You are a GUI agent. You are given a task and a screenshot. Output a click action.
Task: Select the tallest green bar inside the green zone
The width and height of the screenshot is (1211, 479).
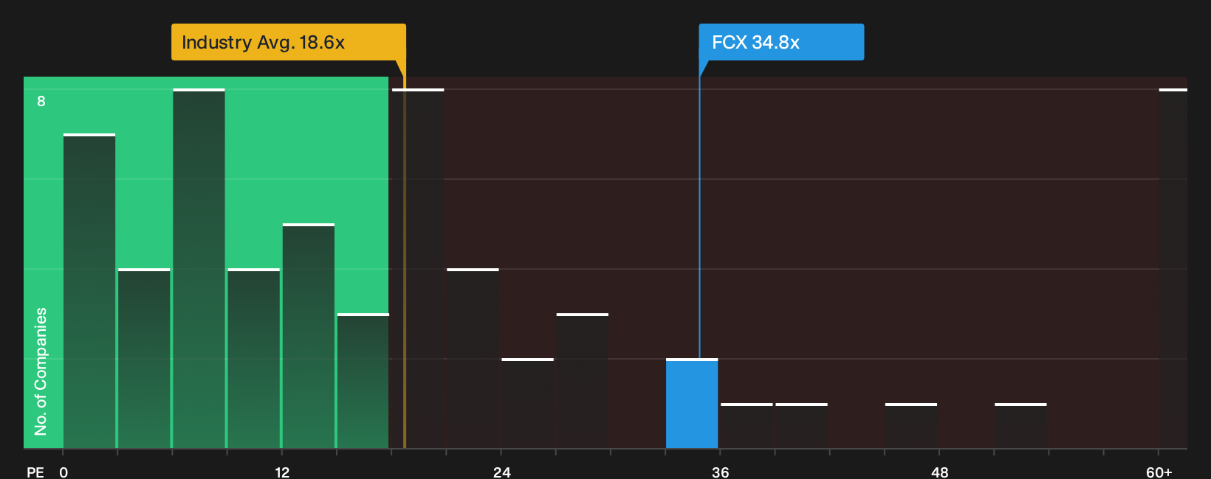pyautogui.click(x=199, y=269)
